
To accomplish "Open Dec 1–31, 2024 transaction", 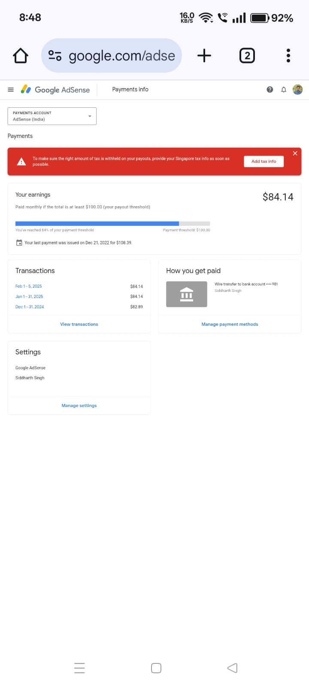I will point(30,307).
